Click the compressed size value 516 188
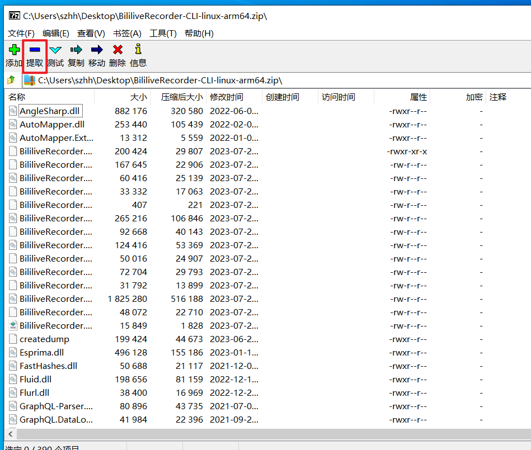 coord(187,299)
